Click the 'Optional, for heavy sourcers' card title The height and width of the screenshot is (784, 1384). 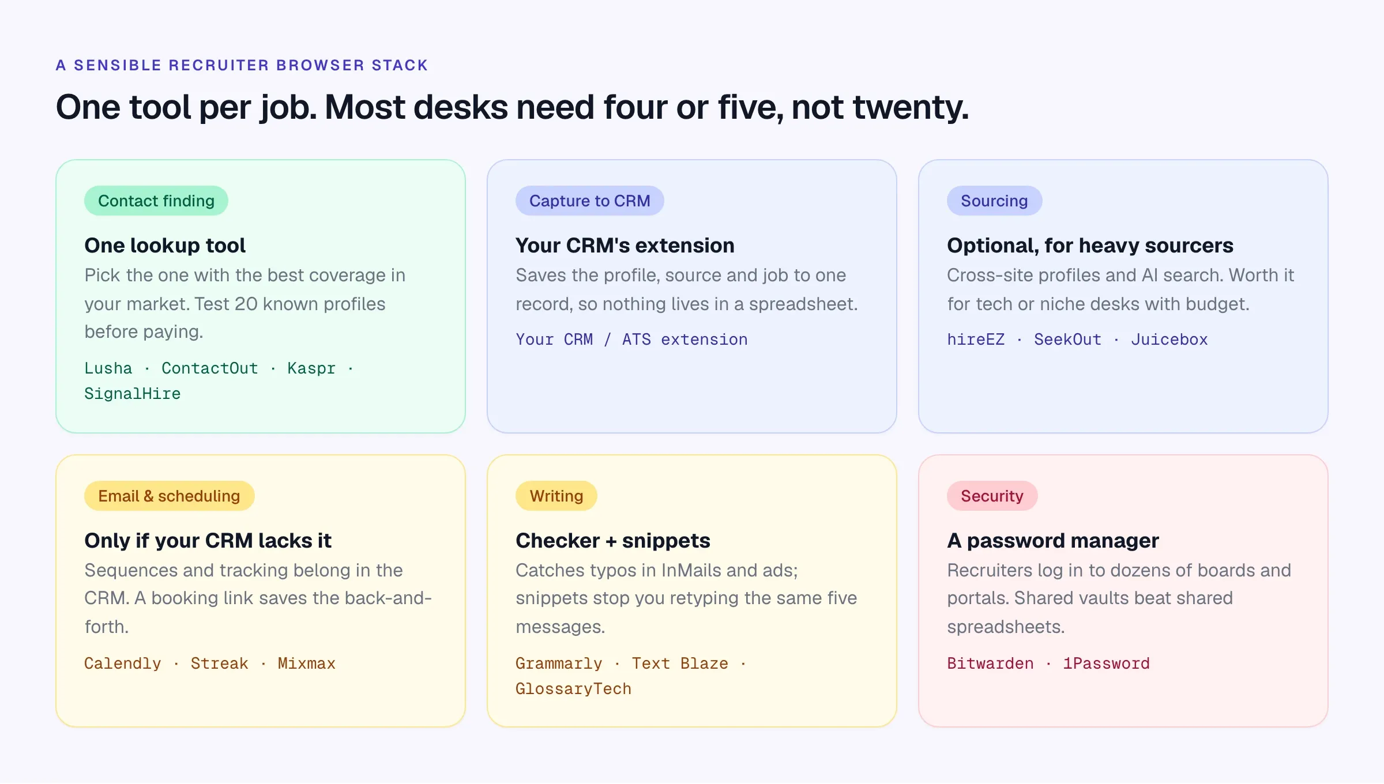[1090, 246]
